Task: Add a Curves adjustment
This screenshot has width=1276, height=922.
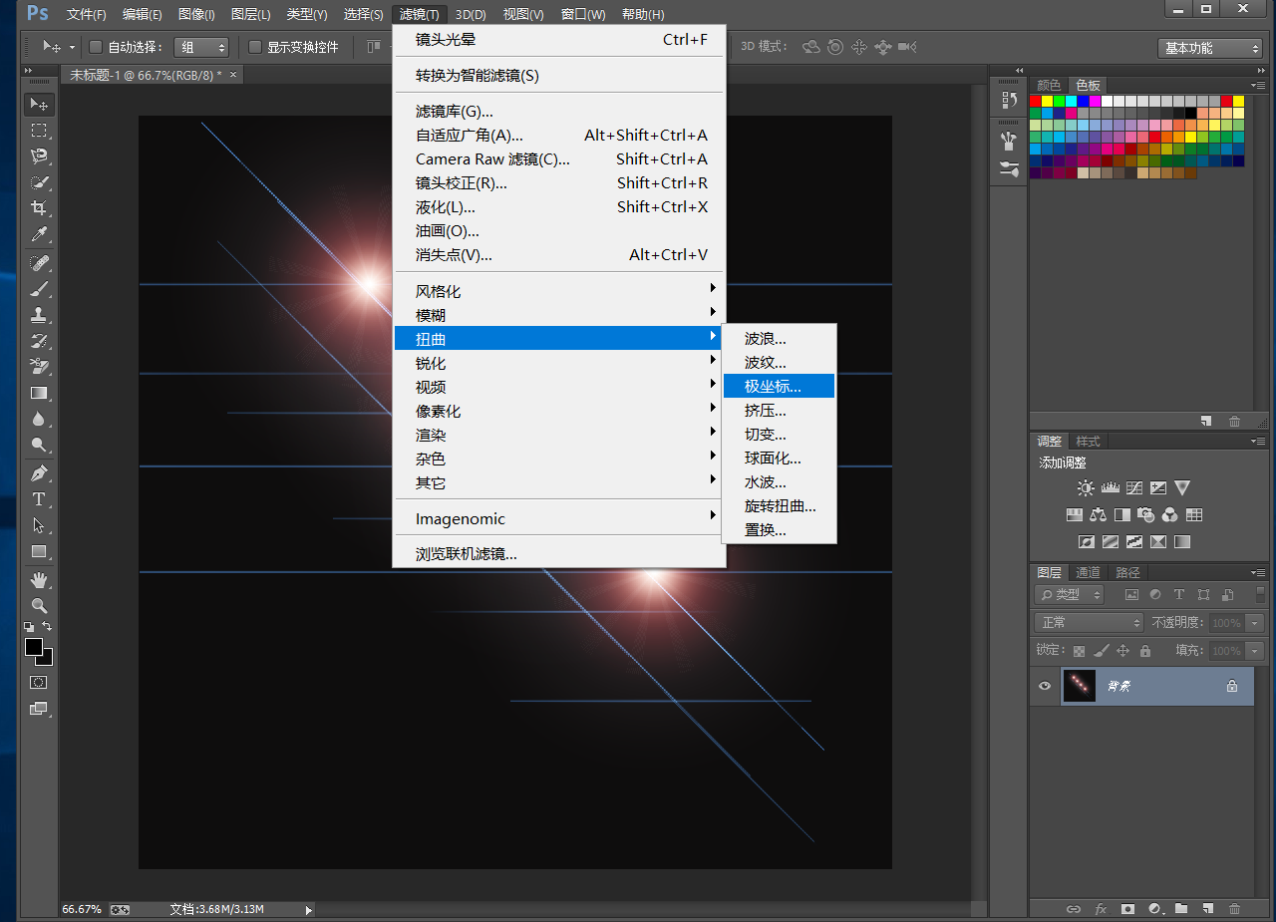Action: tap(1133, 488)
